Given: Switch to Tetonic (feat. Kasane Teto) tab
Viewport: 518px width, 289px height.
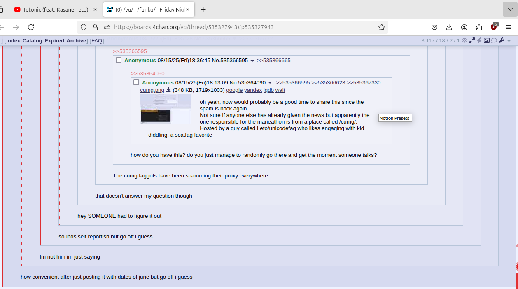Looking at the screenshot, I should [x=55, y=9].
